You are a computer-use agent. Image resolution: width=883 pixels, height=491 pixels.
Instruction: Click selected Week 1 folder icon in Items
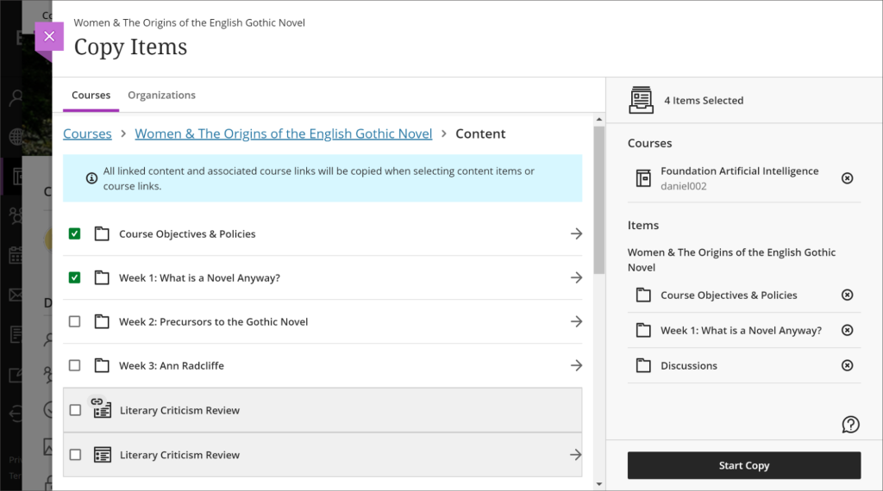(x=643, y=330)
